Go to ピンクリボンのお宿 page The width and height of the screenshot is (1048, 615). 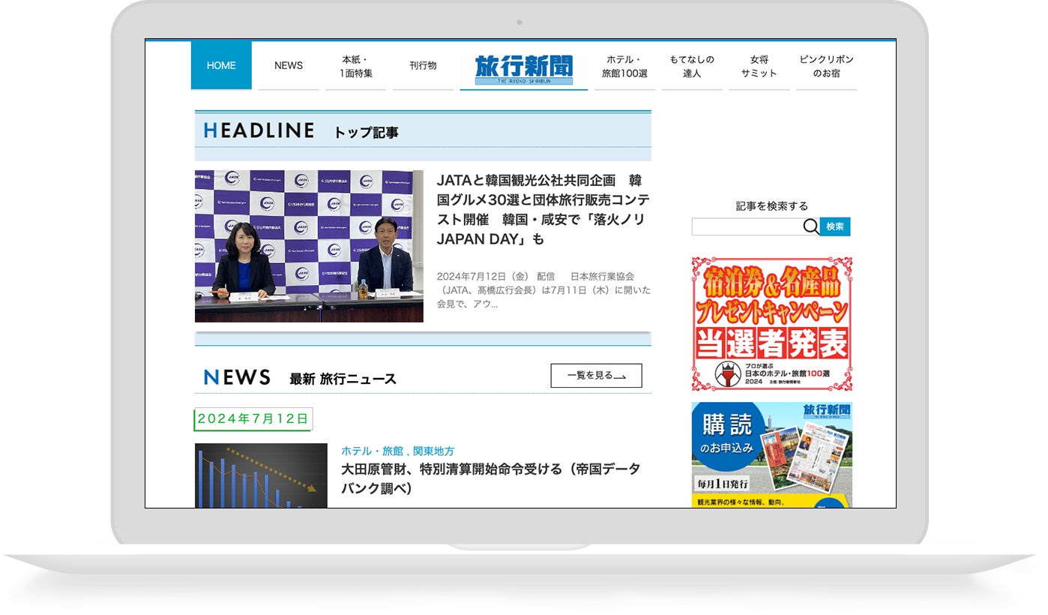(826, 66)
